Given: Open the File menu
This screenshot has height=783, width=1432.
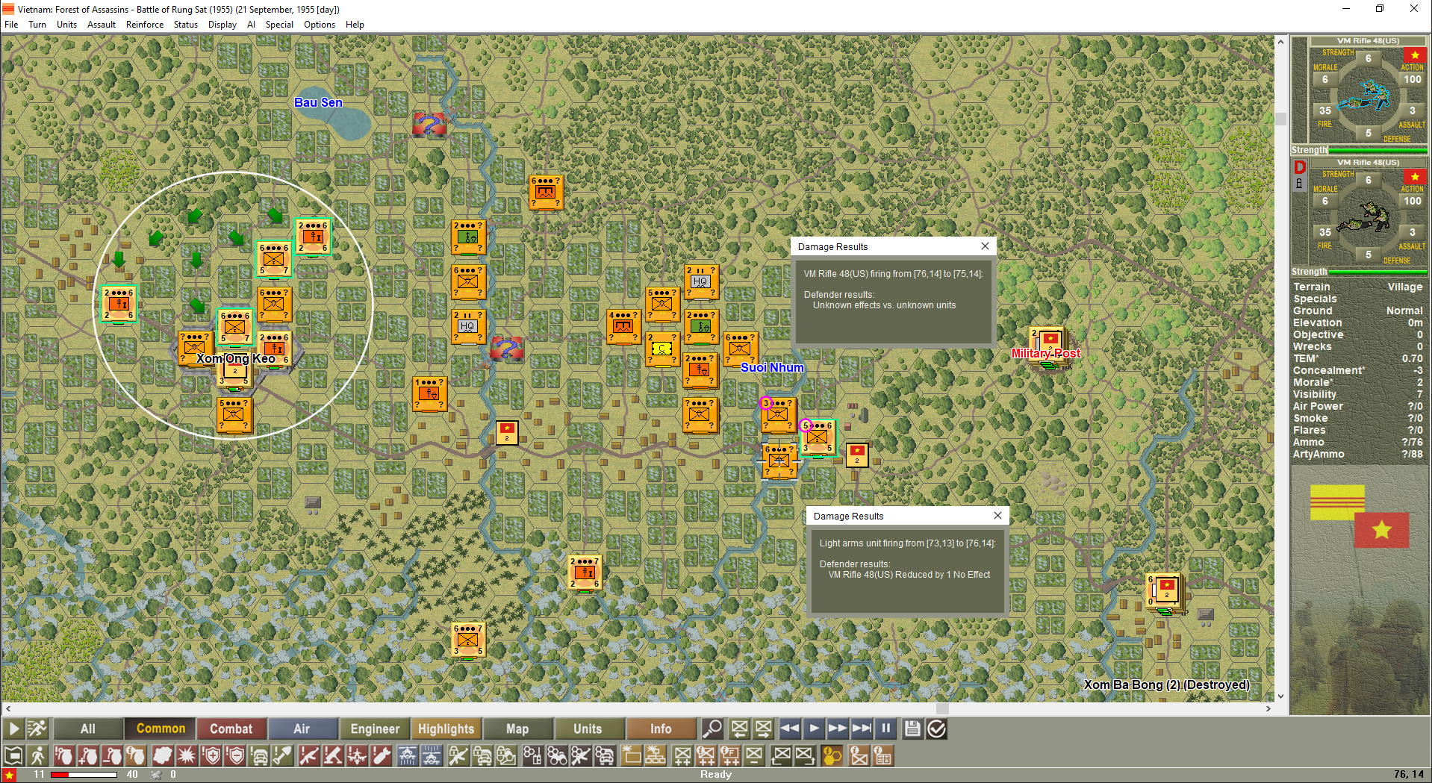Looking at the screenshot, I should point(11,25).
